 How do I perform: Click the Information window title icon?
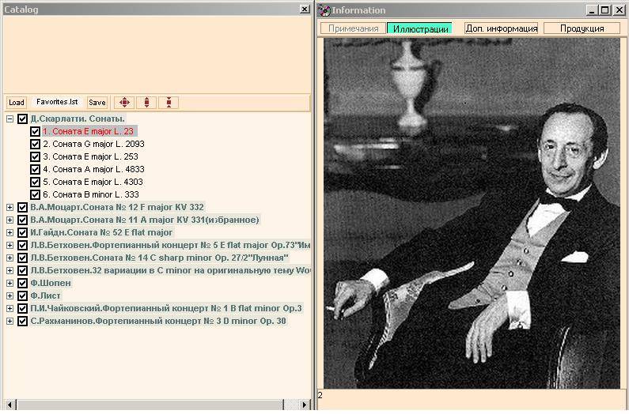[324, 10]
